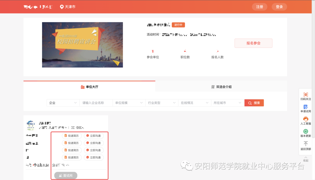Open 人工客服 customer service icon

305,119
